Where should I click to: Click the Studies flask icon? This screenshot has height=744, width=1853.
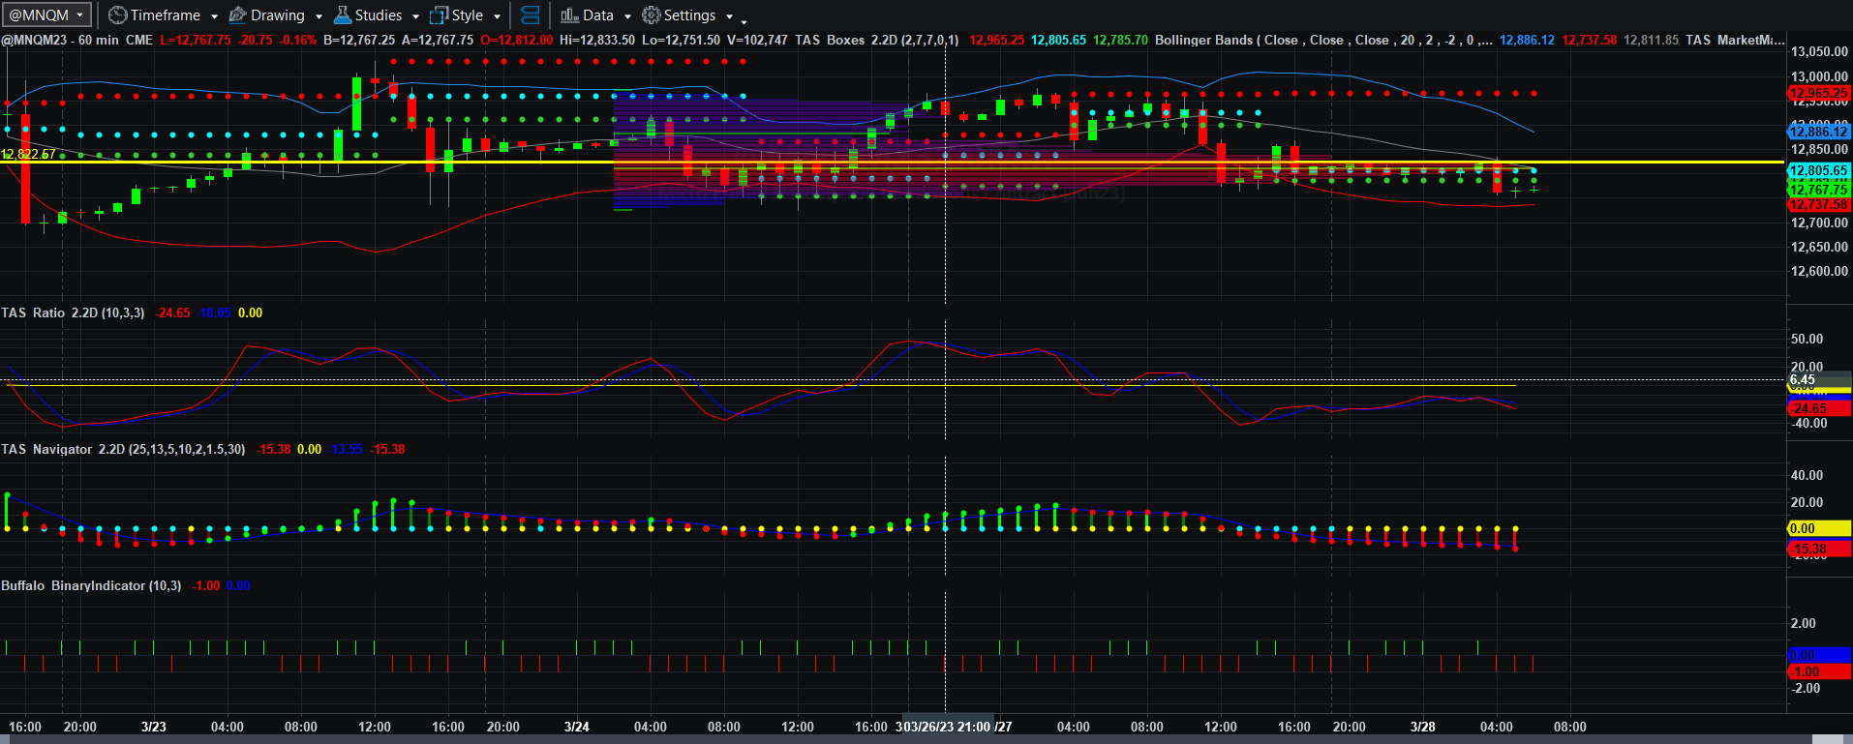(342, 15)
